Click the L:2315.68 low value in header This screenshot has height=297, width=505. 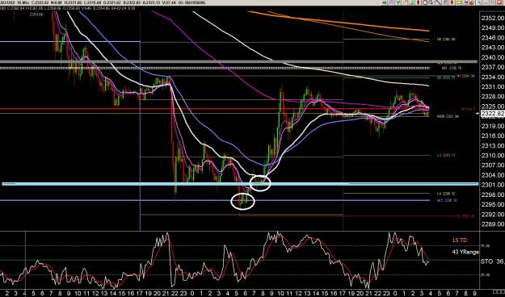[x=92, y=2]
